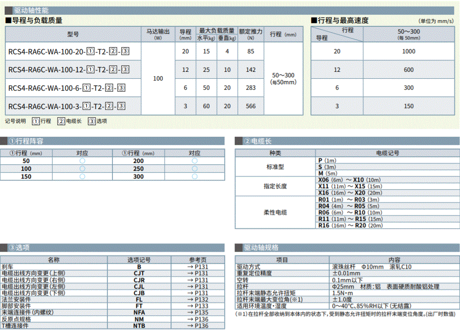Click the 马达输出 column header
The width and height of the screenshot is (460, 330).
click(x=158, y=34)
